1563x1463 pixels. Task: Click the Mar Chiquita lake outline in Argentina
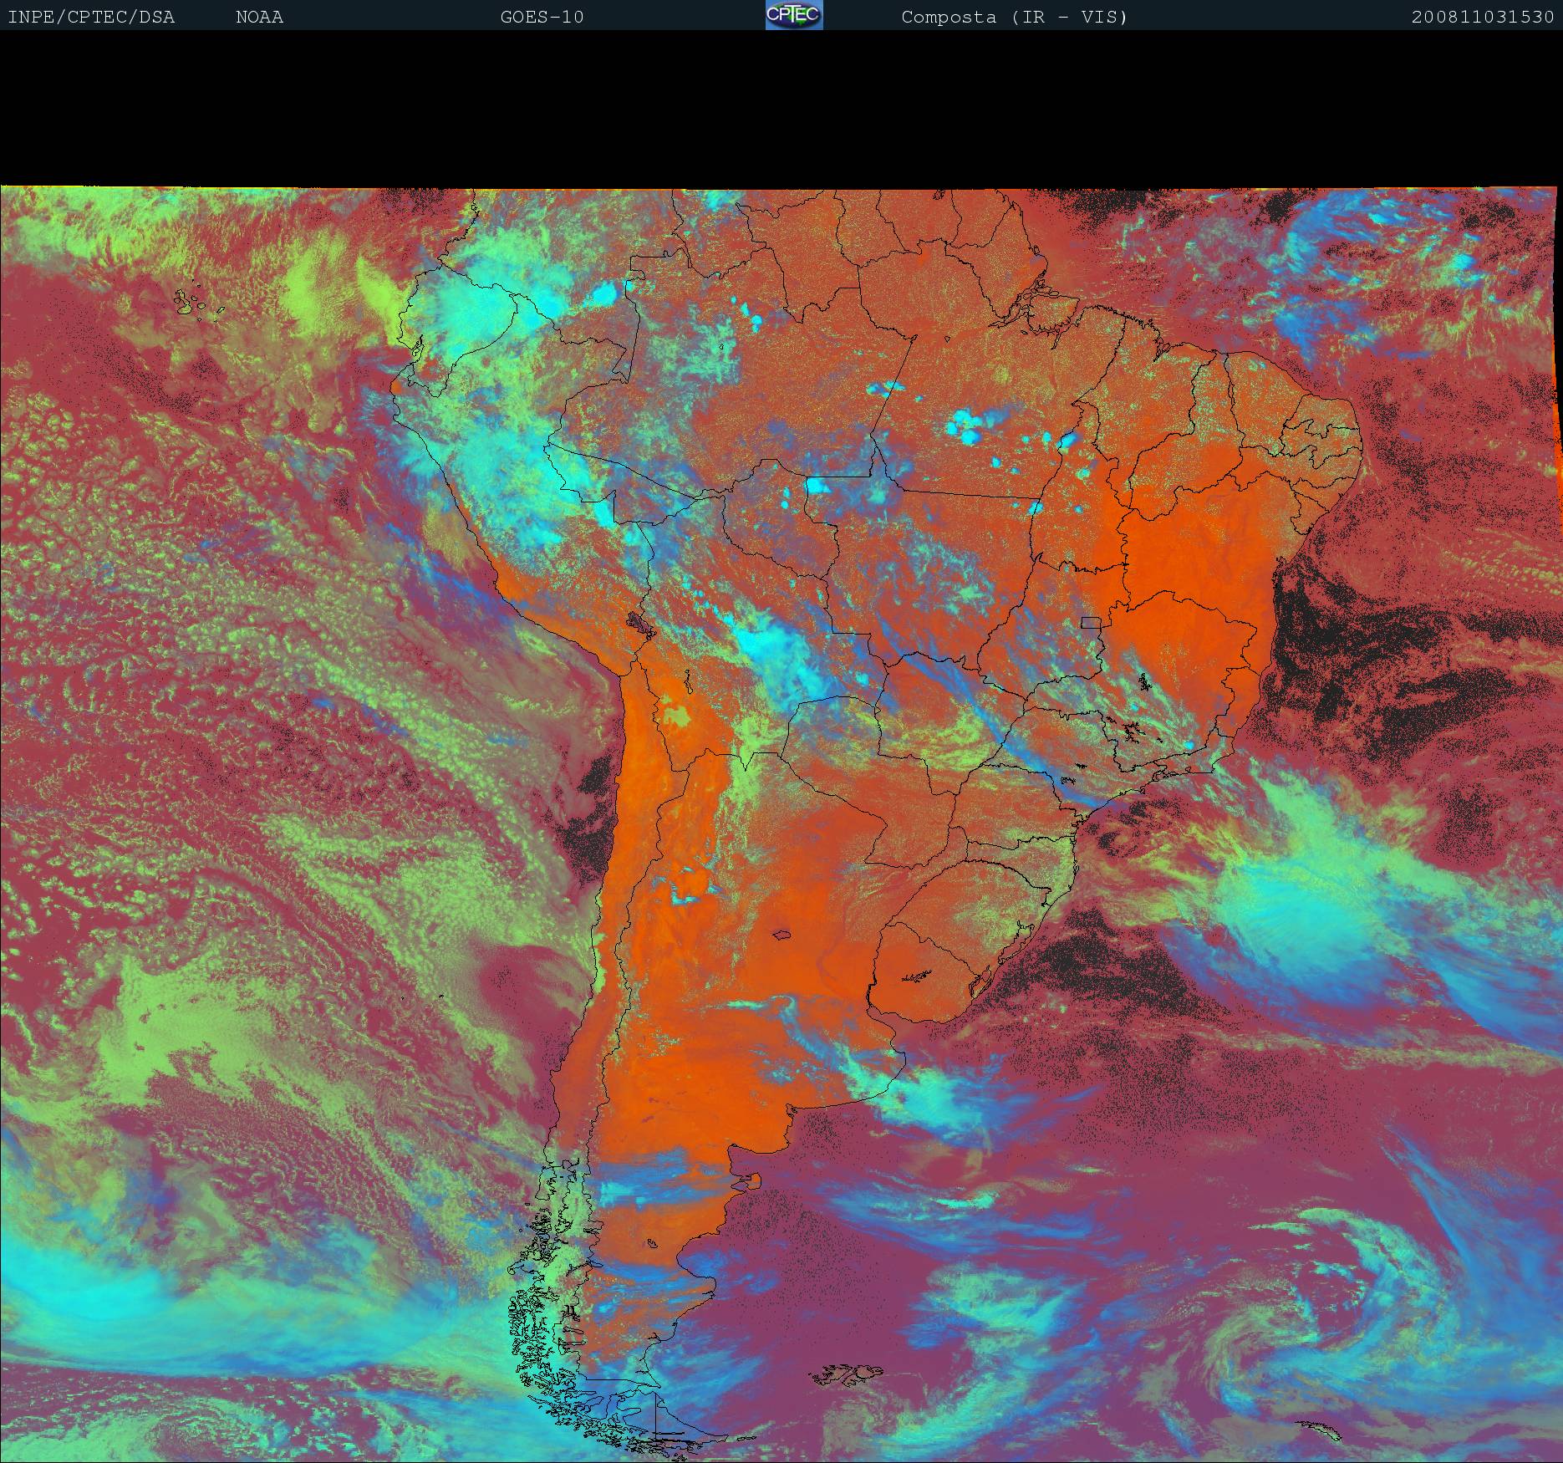[x=781, y=935]
